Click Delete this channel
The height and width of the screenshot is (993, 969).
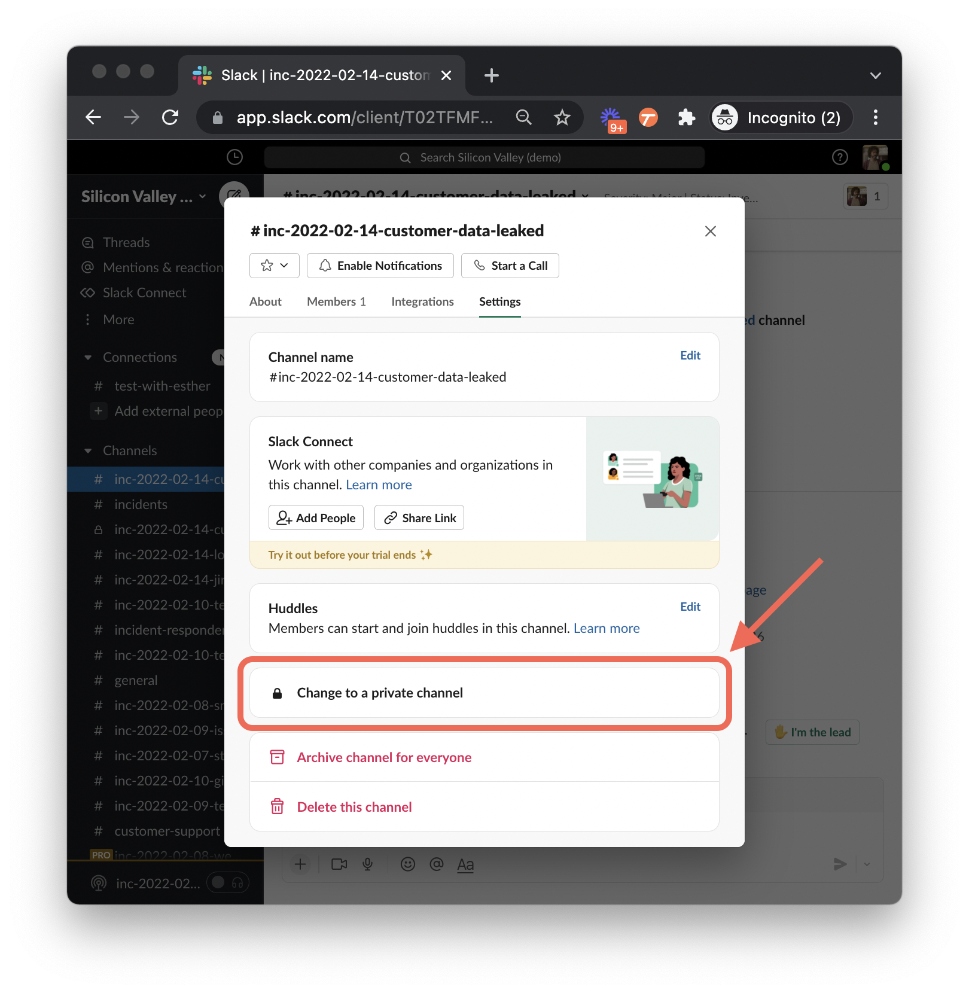click(484, 807)
